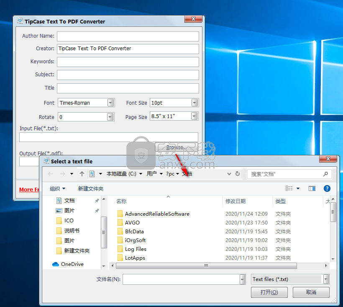Click the Browse button for input file
343x307 pixels.
click(x=177, y=147)
